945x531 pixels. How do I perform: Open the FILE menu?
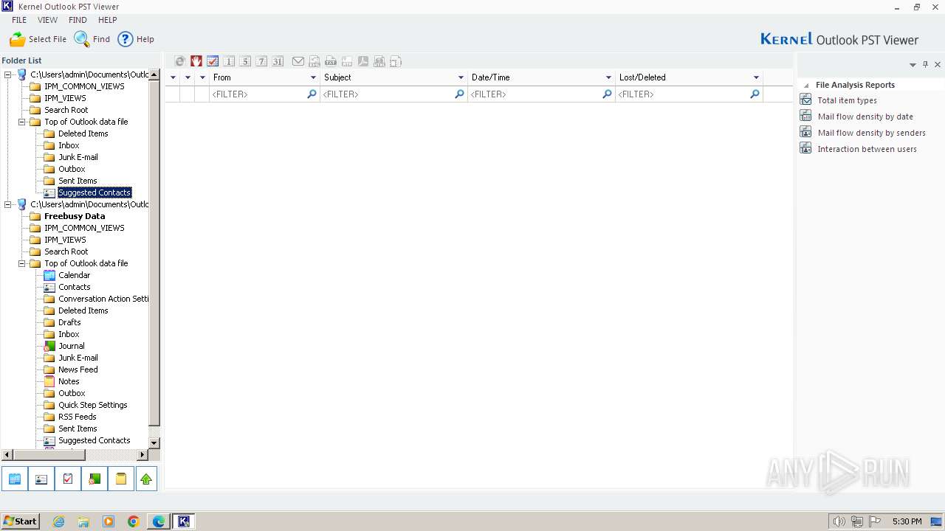click(19, 20)
